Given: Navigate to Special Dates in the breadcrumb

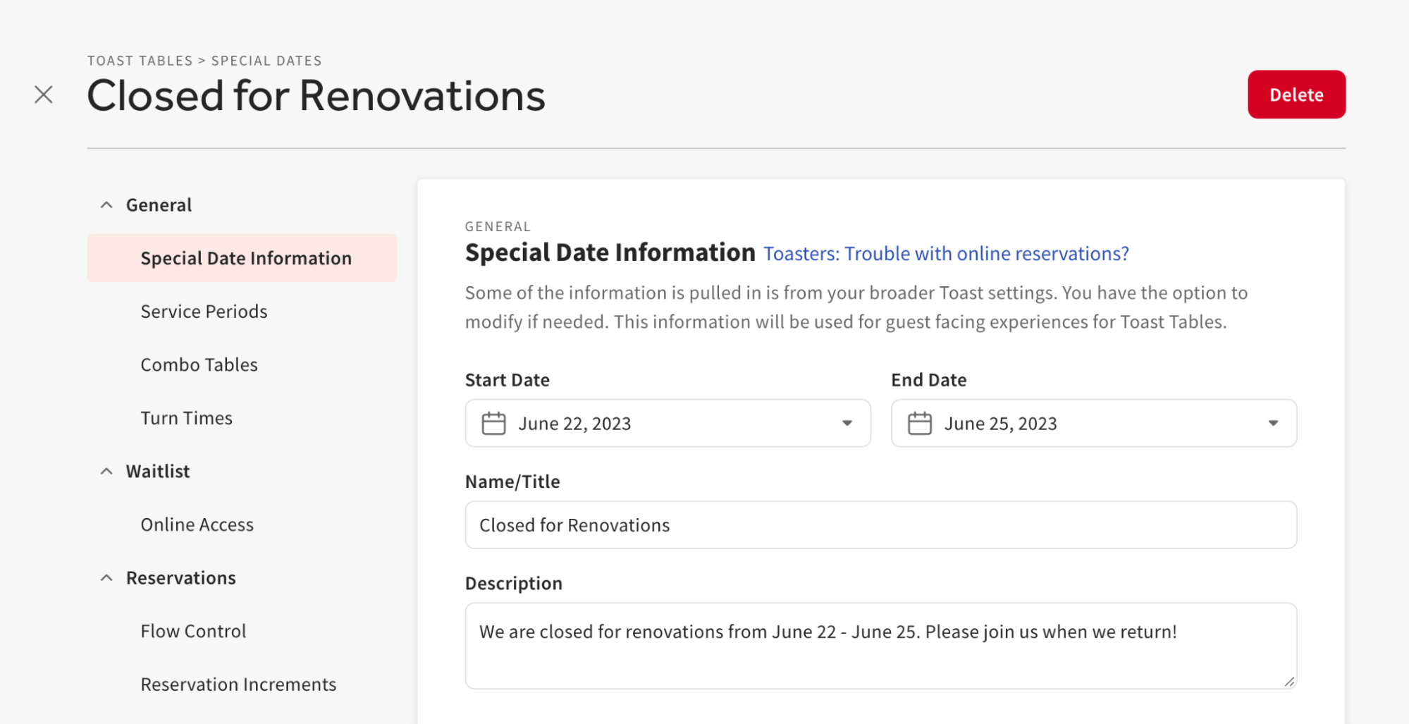Looking at the screenshot, I should point(266,61).
